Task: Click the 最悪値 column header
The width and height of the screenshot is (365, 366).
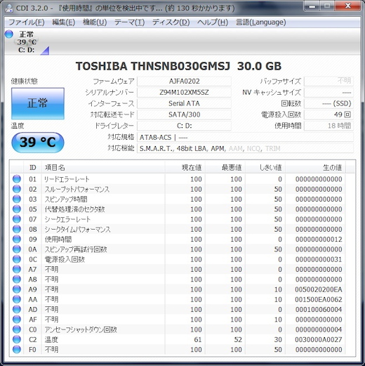Action: [225, 167]
